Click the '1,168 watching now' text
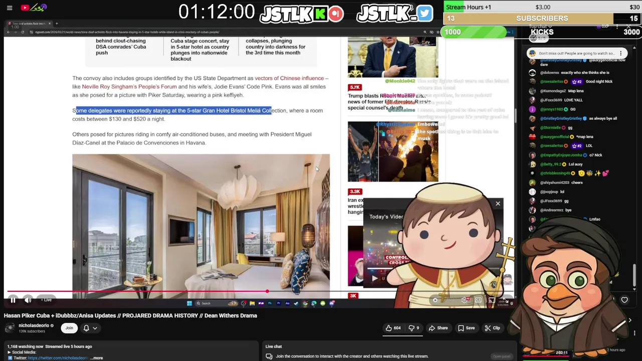This screenshot has height=361, width=642. click(25, 346)
